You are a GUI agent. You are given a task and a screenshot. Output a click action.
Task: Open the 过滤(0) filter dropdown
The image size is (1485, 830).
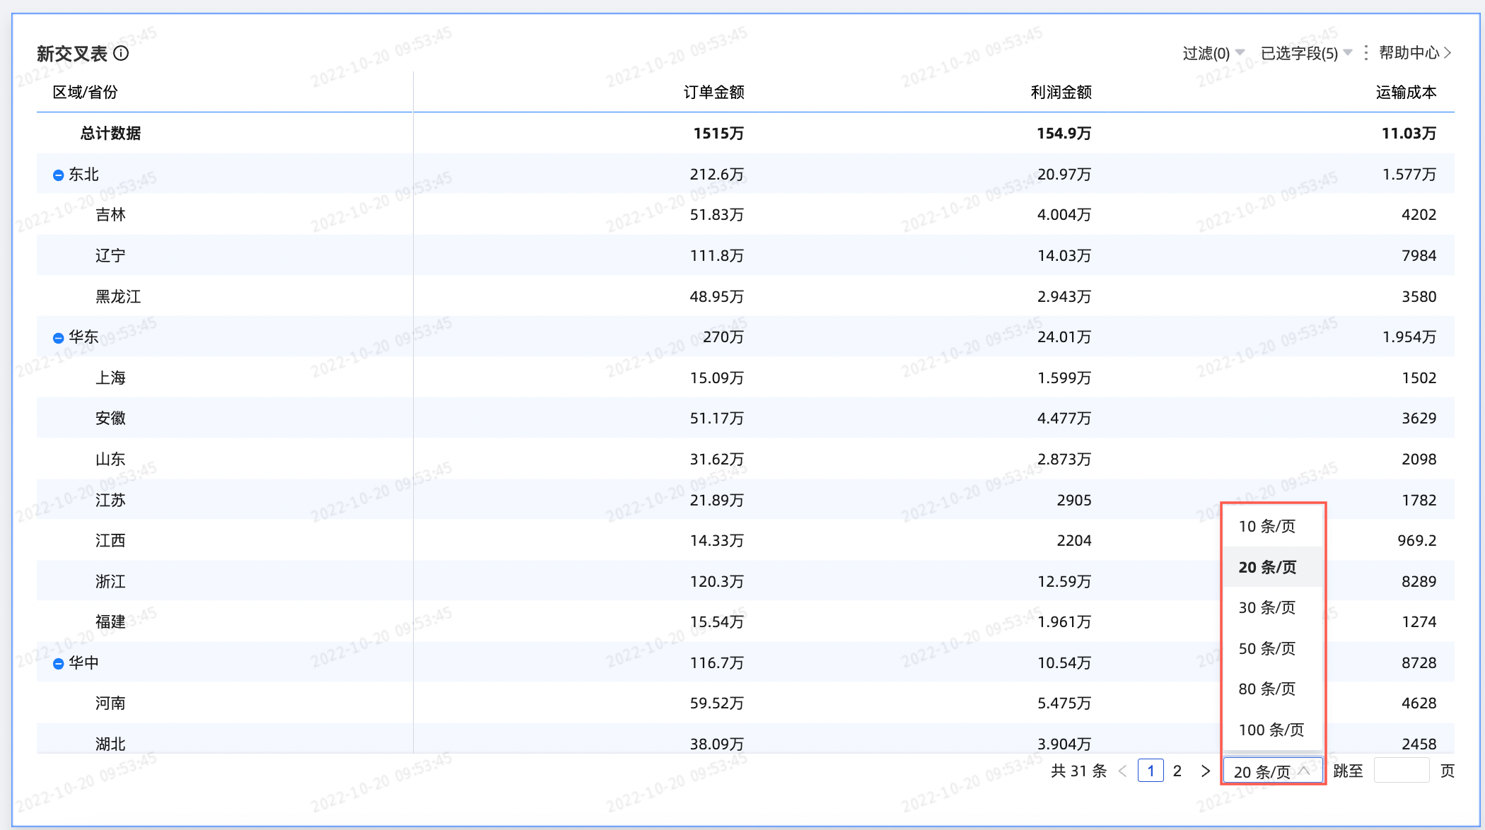click(1213, 53)
